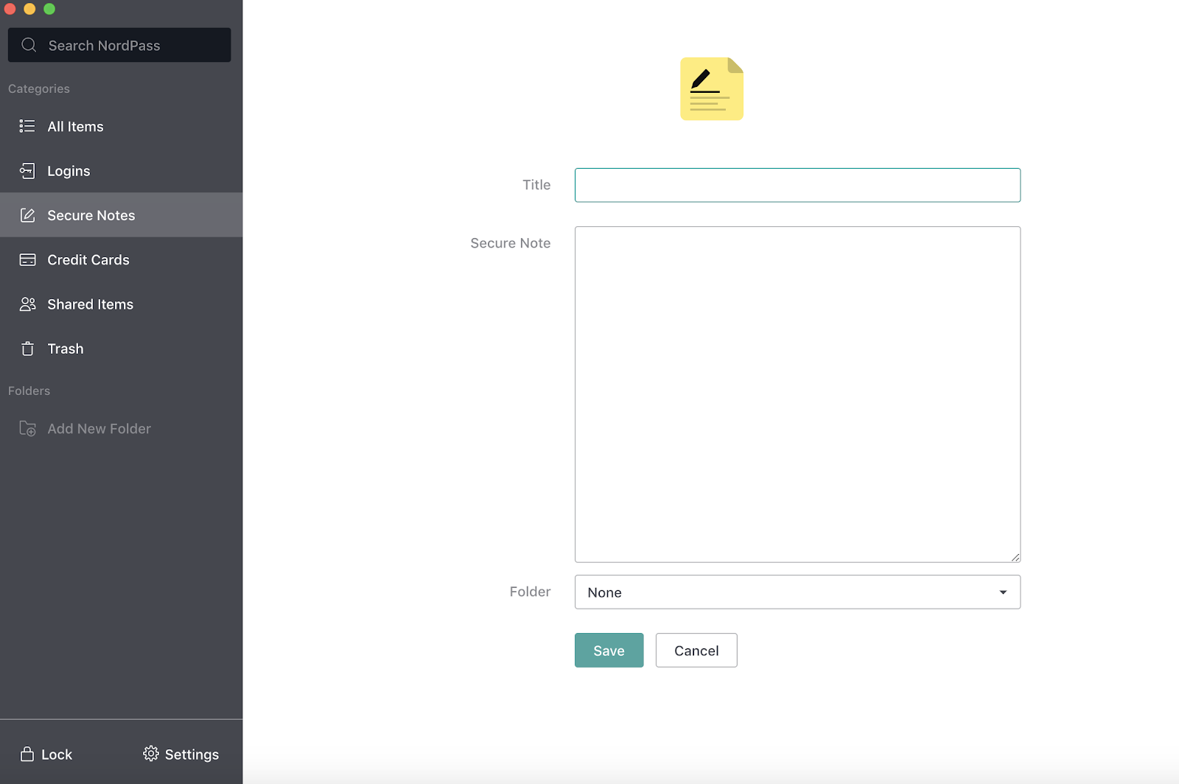Click the Shared Items people icon
This screenshot has width=1179, height=784.
click(27, 304)
